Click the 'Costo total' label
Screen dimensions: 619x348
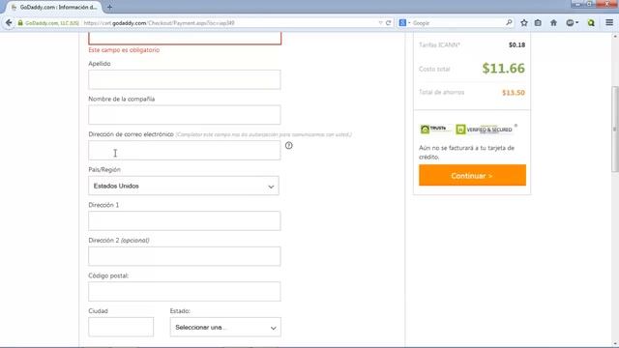coord(434,69)
